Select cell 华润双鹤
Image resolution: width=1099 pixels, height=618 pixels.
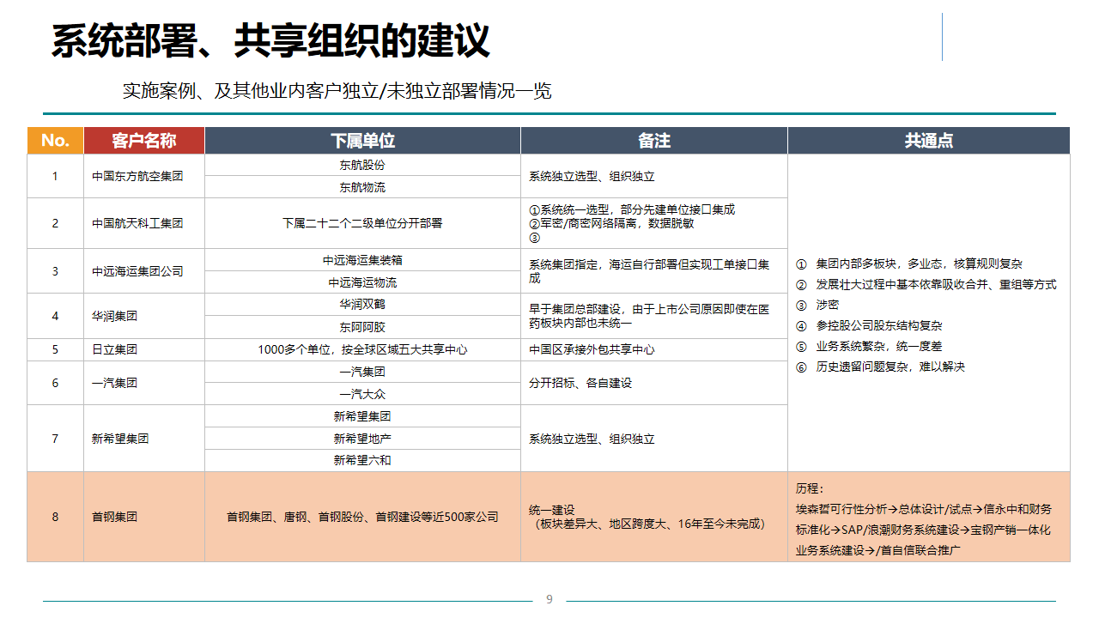click(362, 305)
